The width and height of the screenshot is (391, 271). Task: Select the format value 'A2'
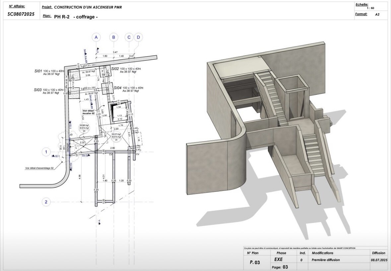[x=377, y=15]
